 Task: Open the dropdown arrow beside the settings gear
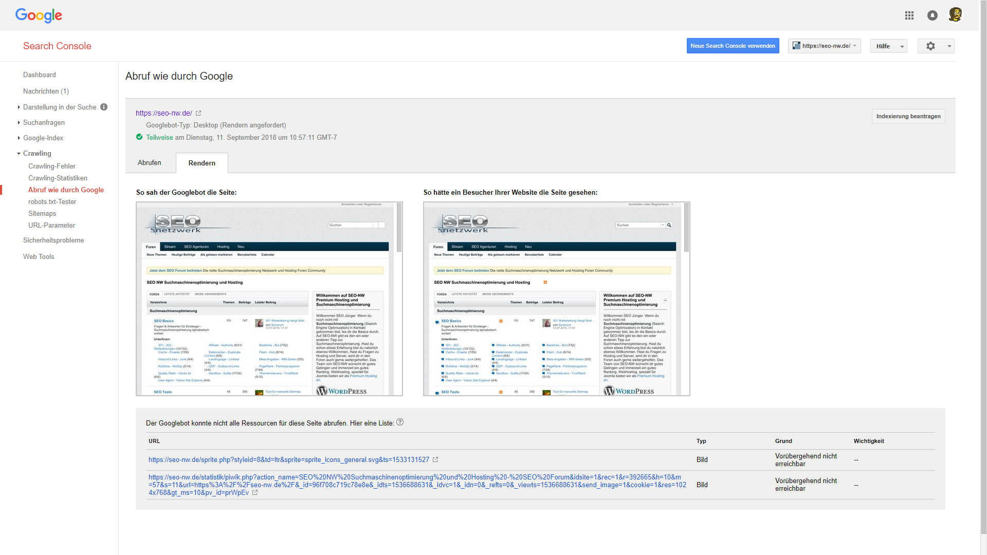949,46
